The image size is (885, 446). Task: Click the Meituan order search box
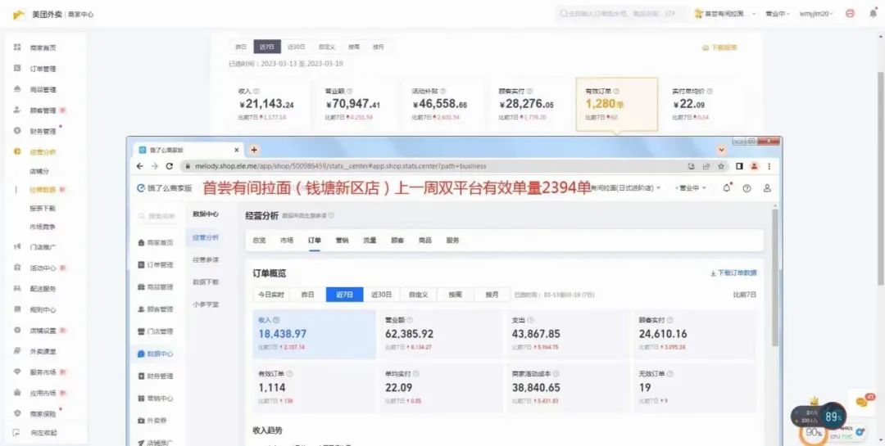[621, 14]
